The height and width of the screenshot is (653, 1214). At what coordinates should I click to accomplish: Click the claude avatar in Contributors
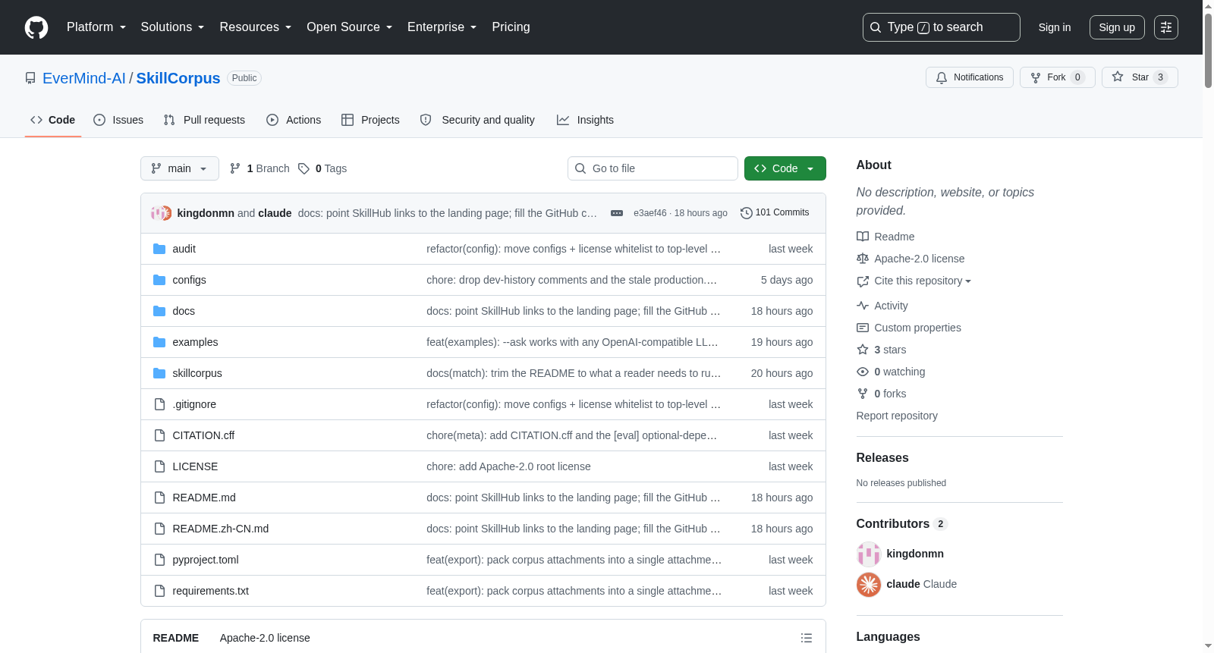(x=869, y=585)
